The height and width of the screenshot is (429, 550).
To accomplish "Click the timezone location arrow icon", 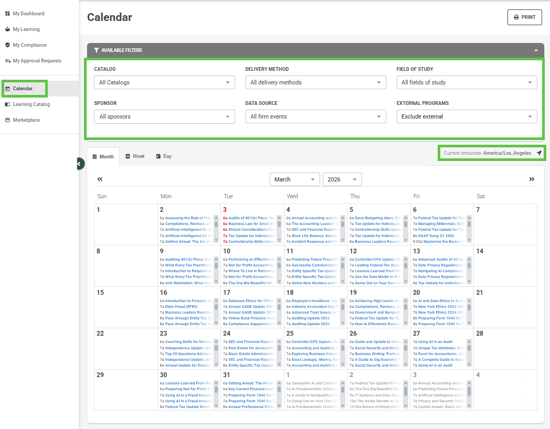I will 539,153.
